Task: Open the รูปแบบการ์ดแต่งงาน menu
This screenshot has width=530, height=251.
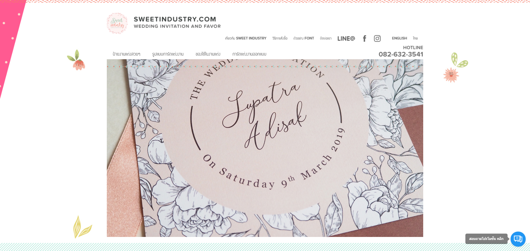Action: pos(168,54)
